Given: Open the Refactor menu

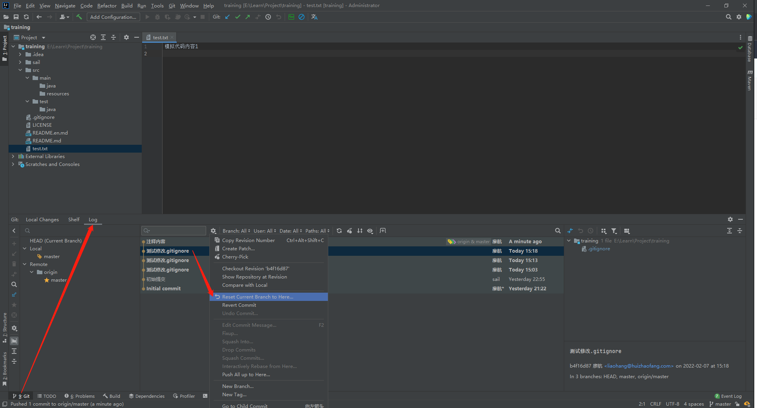Looking at the screenshot, I should (x=107, y=5).
